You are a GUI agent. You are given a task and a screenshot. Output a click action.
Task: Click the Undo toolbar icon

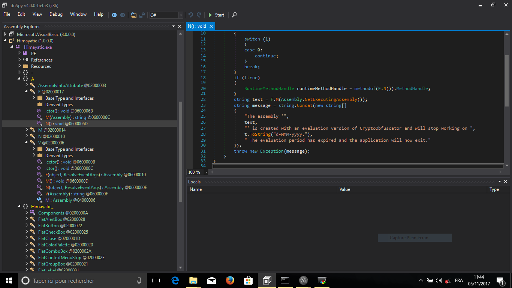pyautogui.click(x=191, y=15)
